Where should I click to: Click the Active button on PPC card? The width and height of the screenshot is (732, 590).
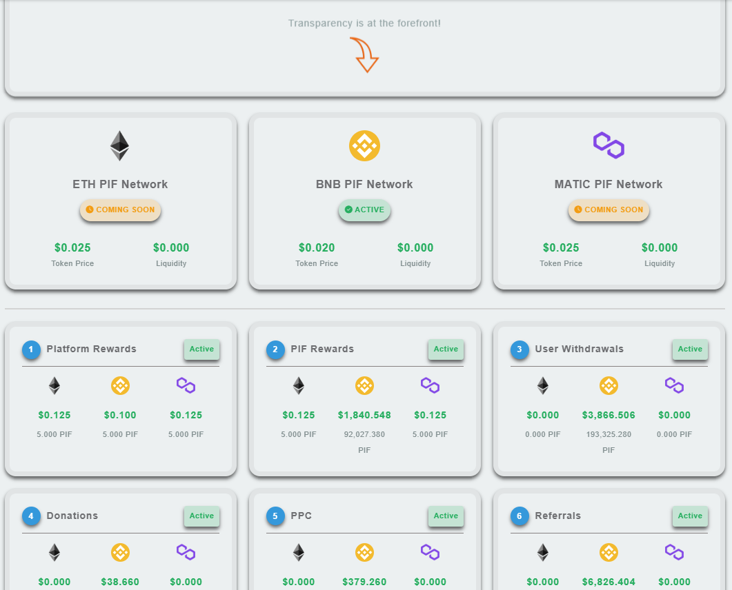pyautogui.click(x=446, y=516)
